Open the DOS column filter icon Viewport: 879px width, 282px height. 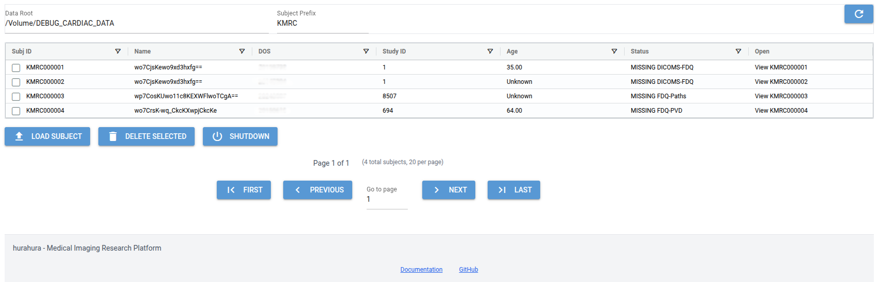coord(366,51)
